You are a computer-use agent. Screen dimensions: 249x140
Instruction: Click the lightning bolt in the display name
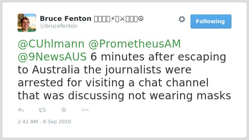point(113,19)
